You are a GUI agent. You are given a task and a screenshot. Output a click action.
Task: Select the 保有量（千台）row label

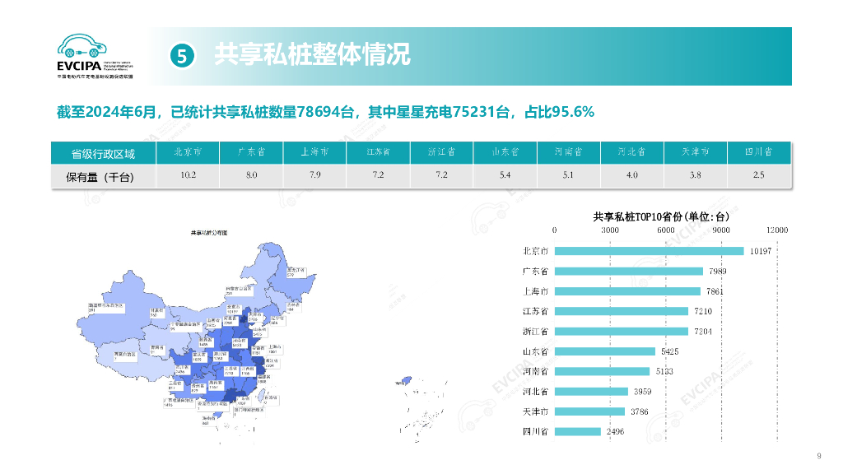click(x=105, y=174)
